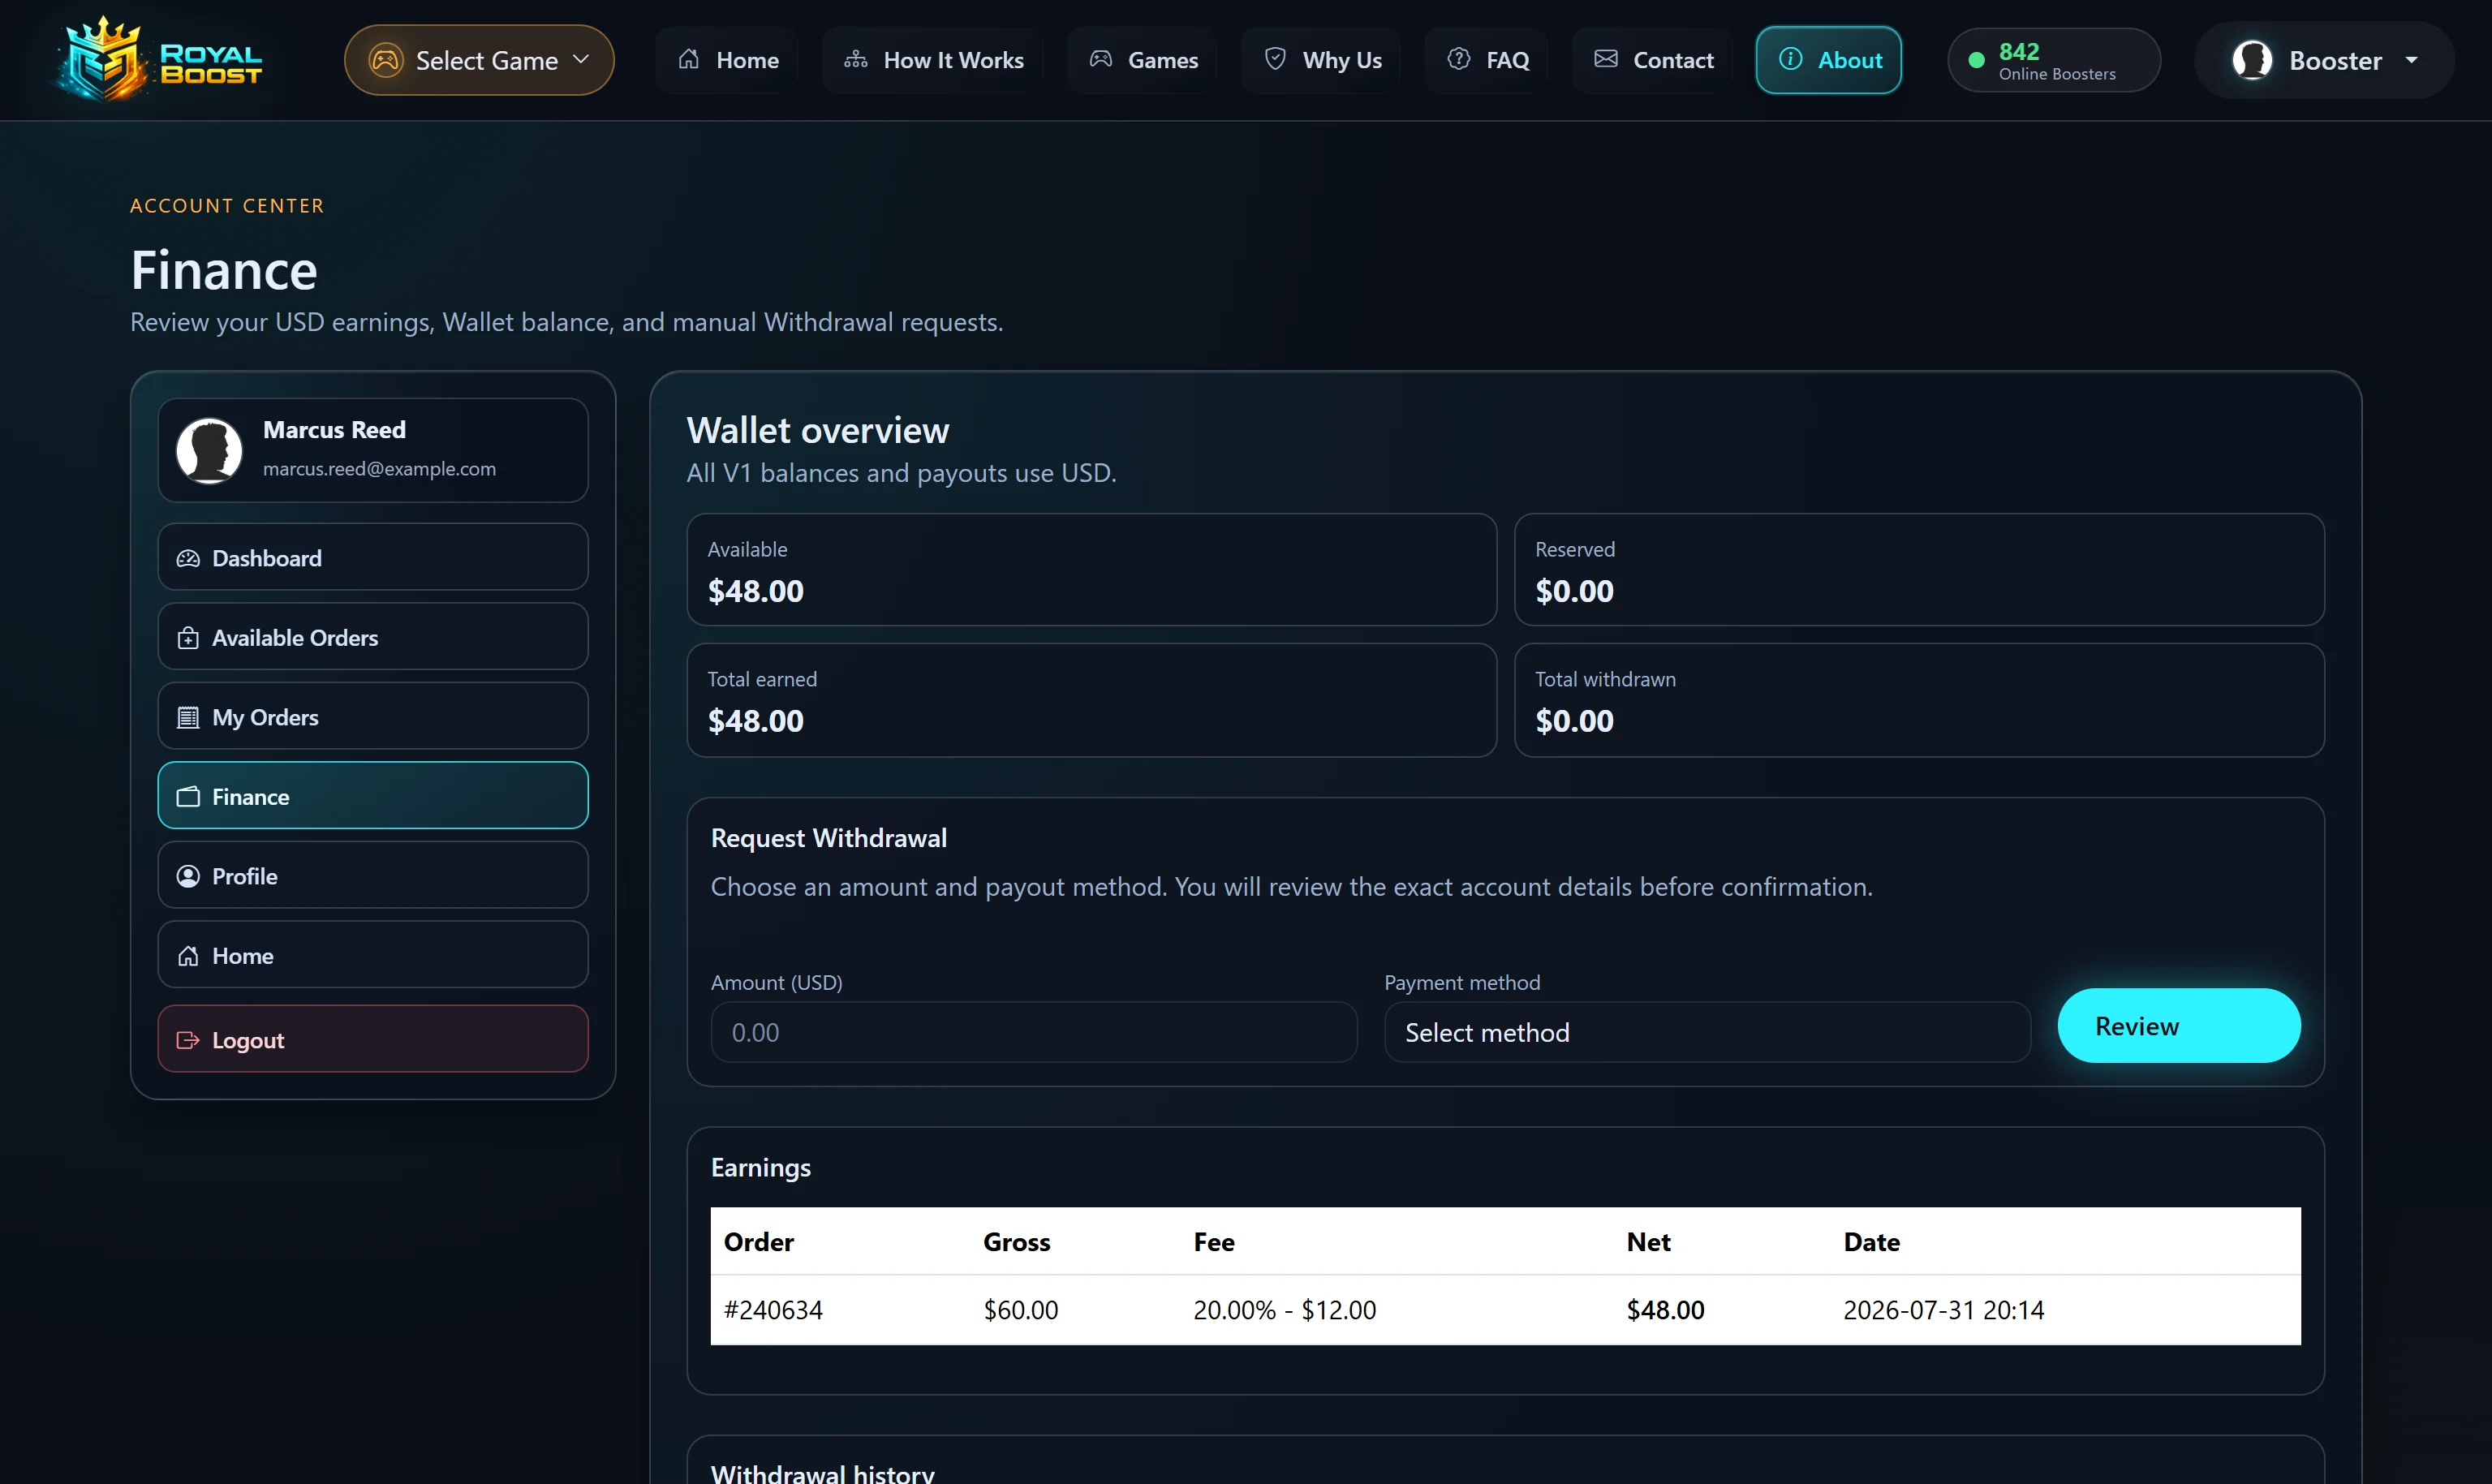Click the envelope icon beside Contact
The width and height of the screenshot is (2492, 1484).
click(x=1606, y=59)
